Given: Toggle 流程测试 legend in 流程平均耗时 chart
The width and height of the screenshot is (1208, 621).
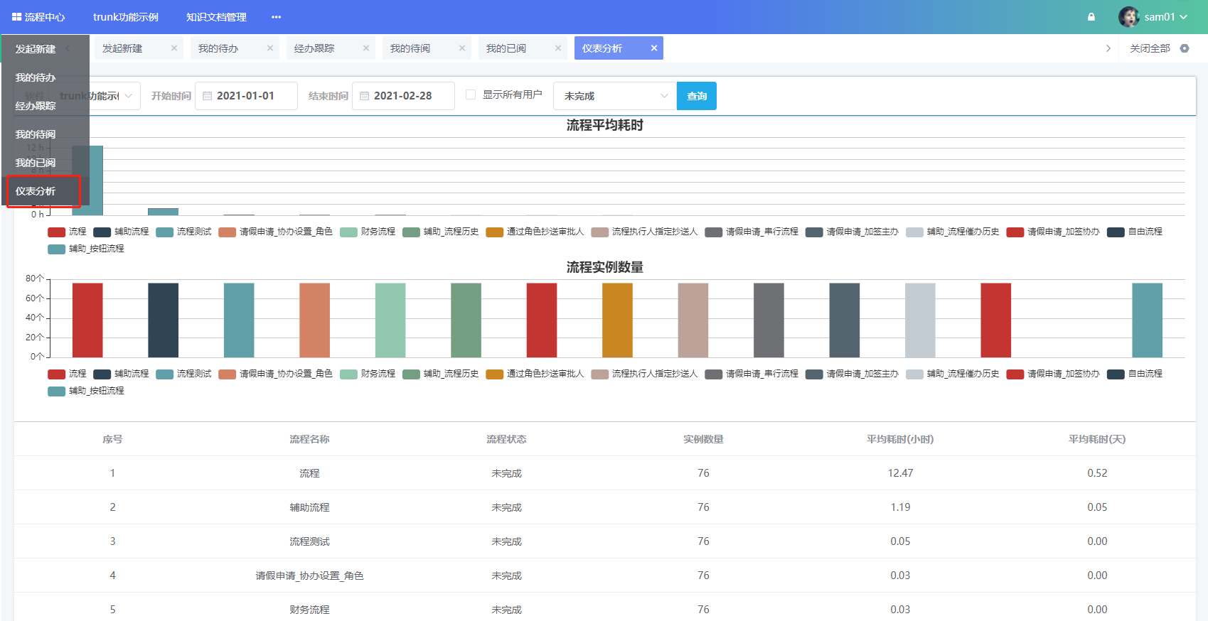Looking at the screenshot, I should [184, 232].
